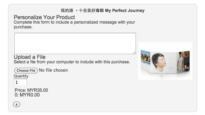This screenshot has height=115, width=205.
Task: Click the "Select a file from your computer" instructions
Action: click(72, 62)
